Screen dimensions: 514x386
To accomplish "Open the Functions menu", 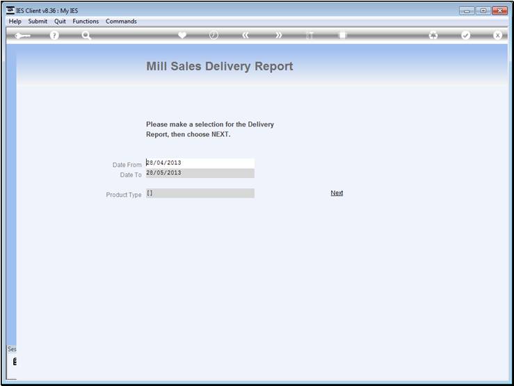I will pyautogui.click(x=86, y=22).
